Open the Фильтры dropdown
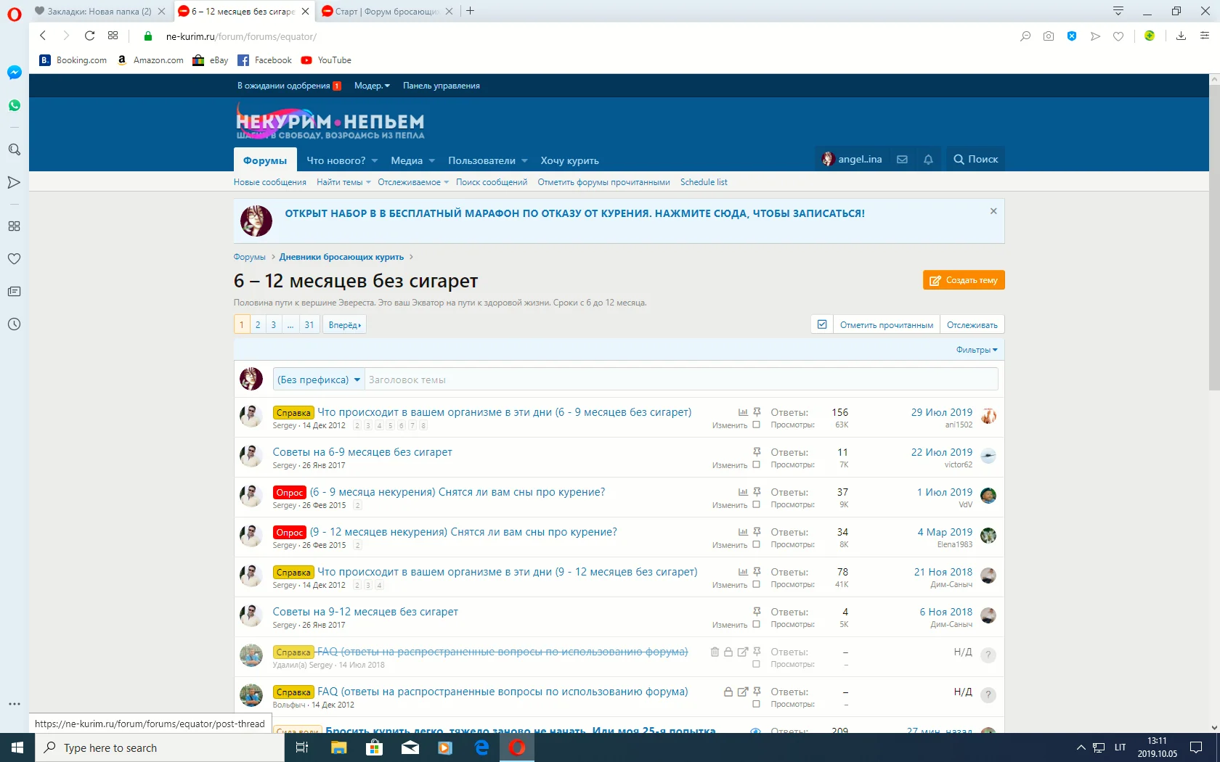The width and height of the screenshot is (1220, 762). click(x=977, y=350)
